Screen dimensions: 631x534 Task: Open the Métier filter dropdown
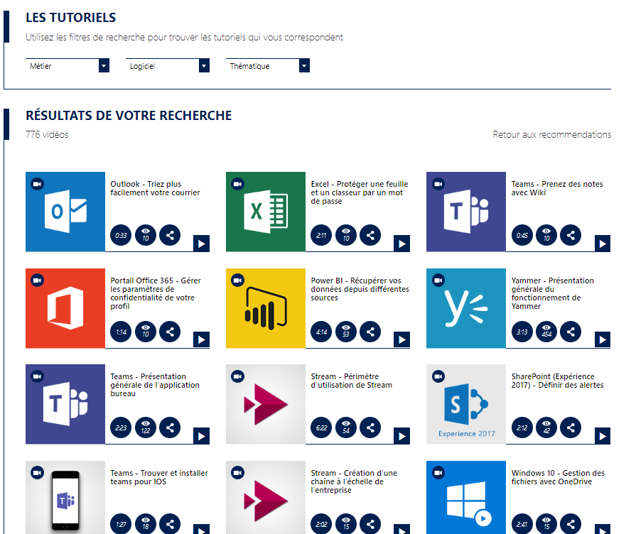(68, 66)
